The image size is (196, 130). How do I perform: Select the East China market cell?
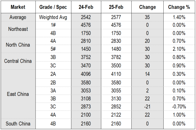tap(18, 94)
